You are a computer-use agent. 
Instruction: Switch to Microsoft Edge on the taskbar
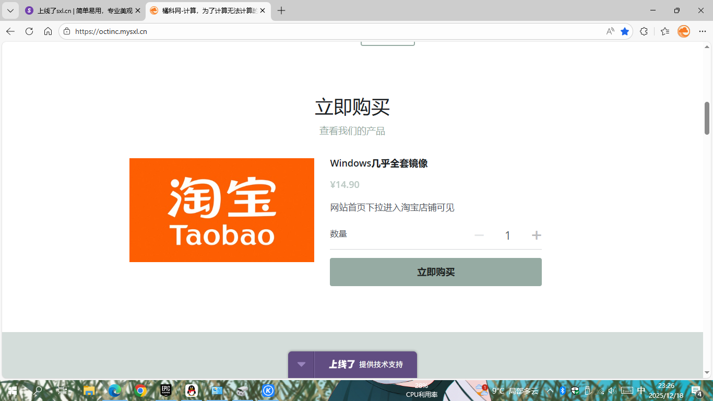tap(114, 391)
